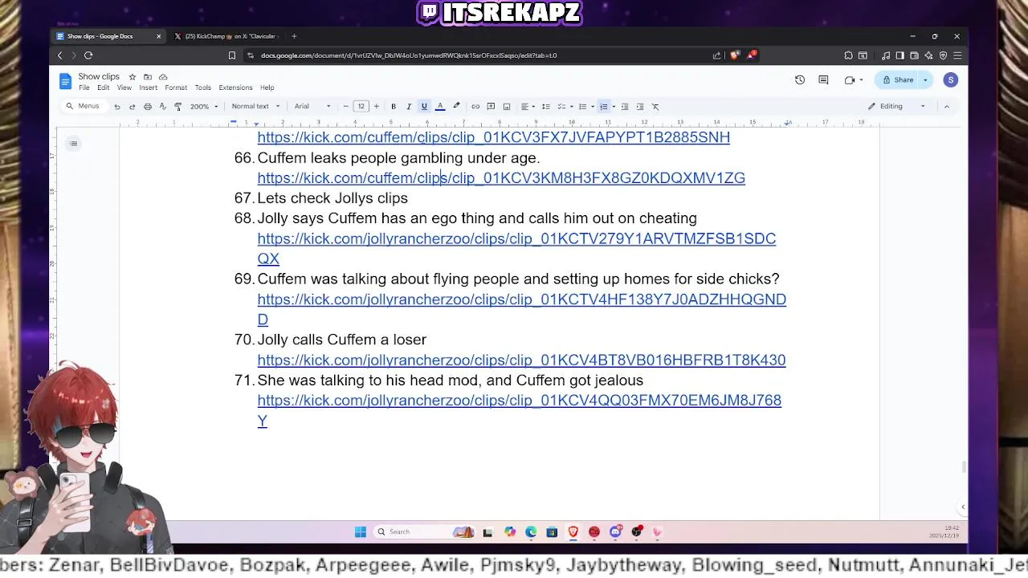Bookmark this page in address bar

[x=232, y=55]
